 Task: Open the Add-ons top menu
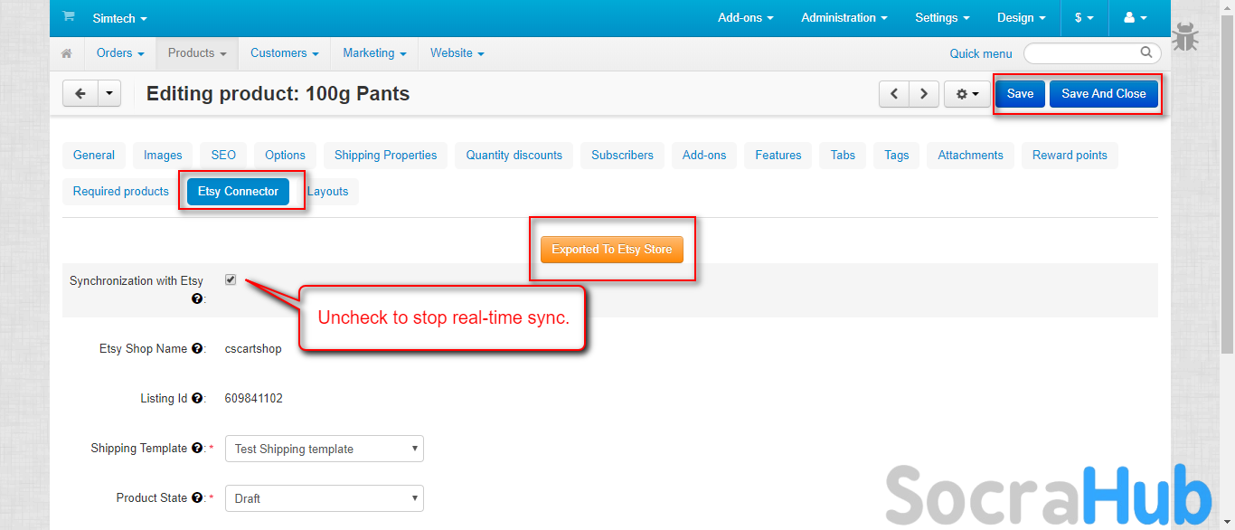click(x=746, y=18)
